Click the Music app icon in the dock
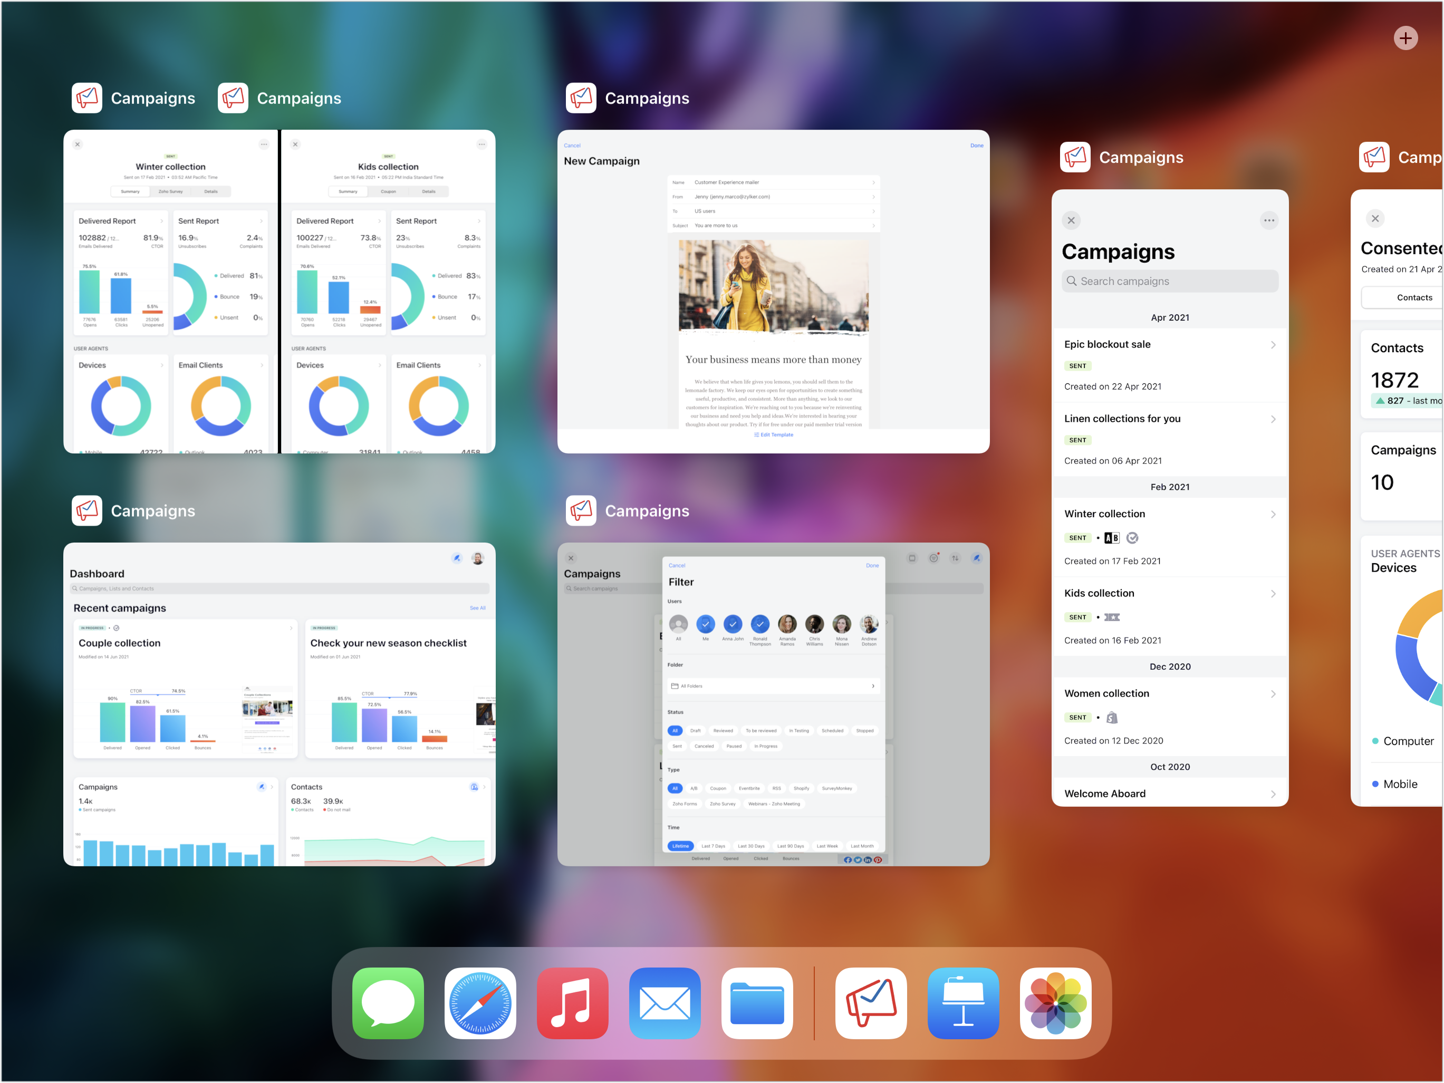Screen dimensions: 1444x1083 573,1003
